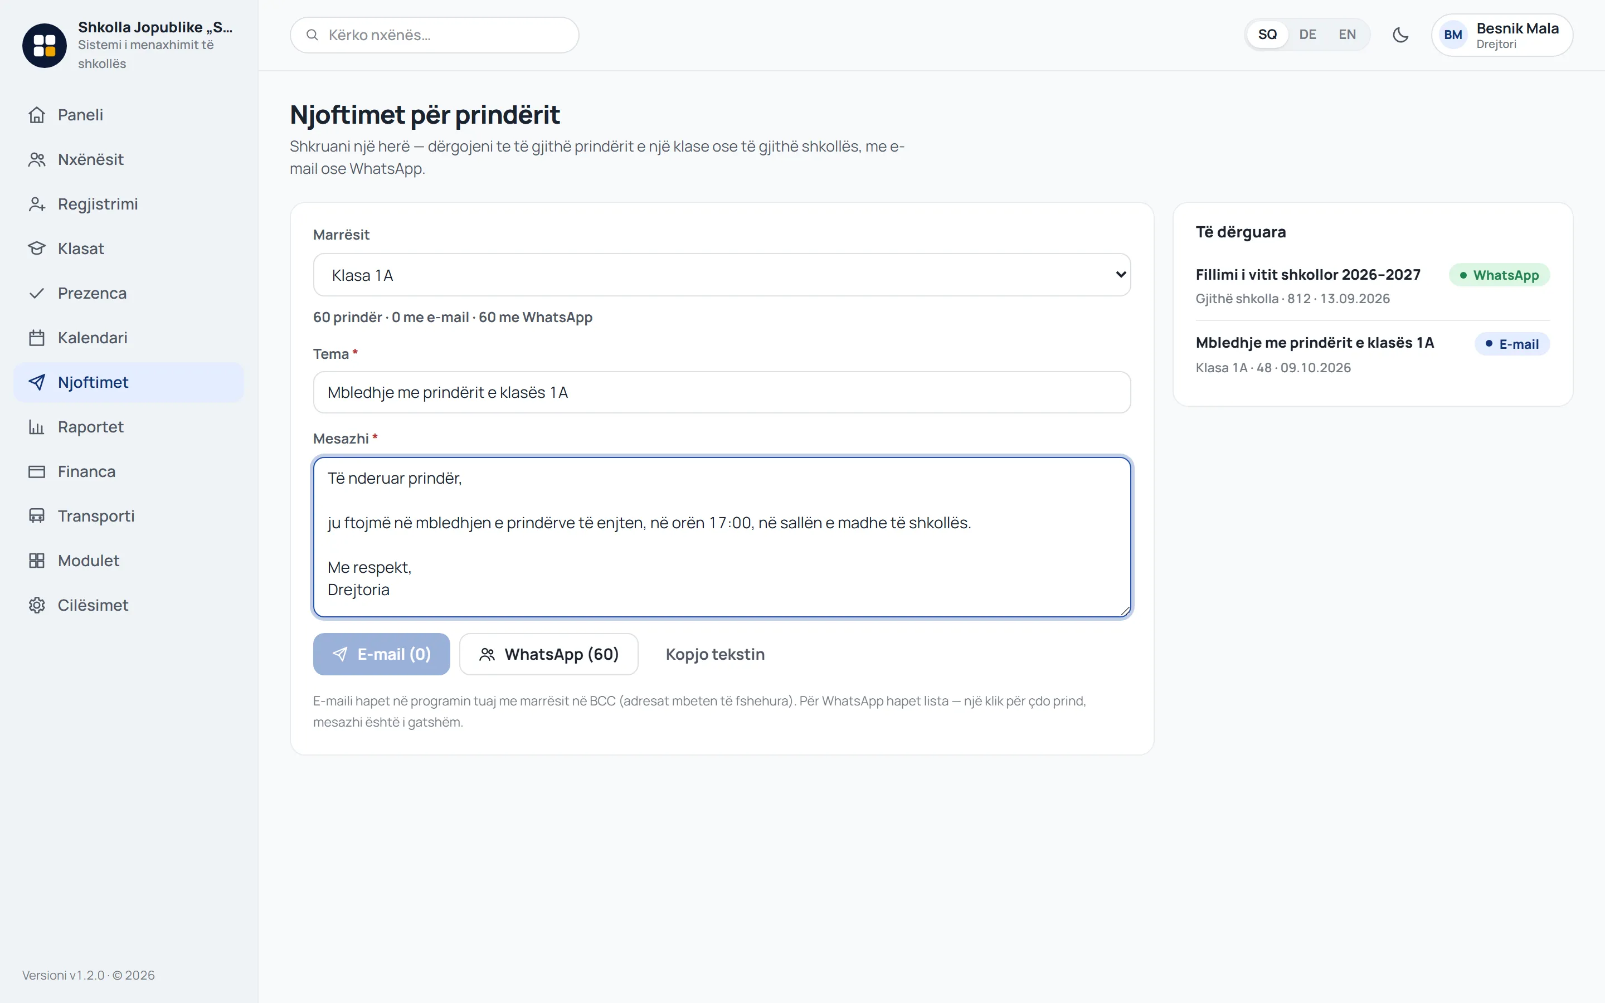1605x1003 pixels.
Task: Click the Njoftimet paper plane icon
Action: point(37,382)
